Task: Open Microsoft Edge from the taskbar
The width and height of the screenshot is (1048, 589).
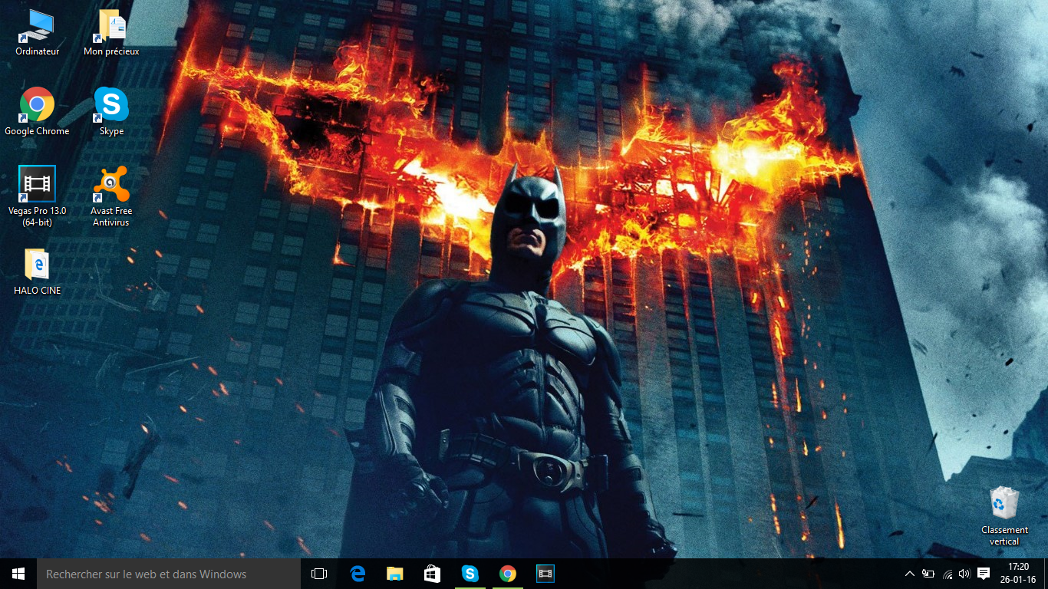Action: coord(357,574)
